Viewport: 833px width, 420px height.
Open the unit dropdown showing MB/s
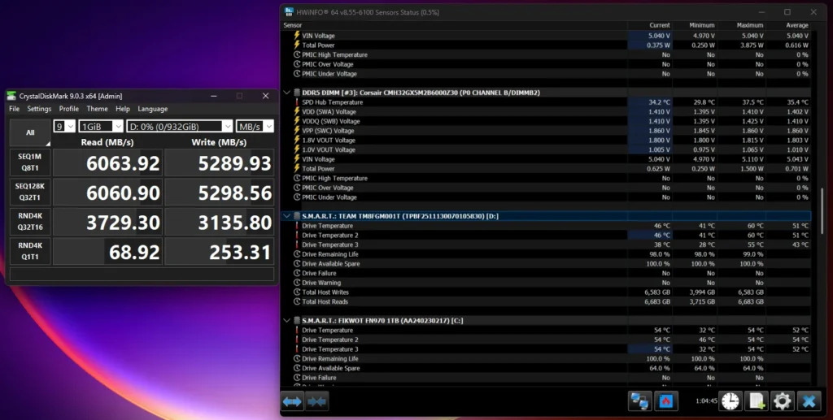tap(255, 126)
